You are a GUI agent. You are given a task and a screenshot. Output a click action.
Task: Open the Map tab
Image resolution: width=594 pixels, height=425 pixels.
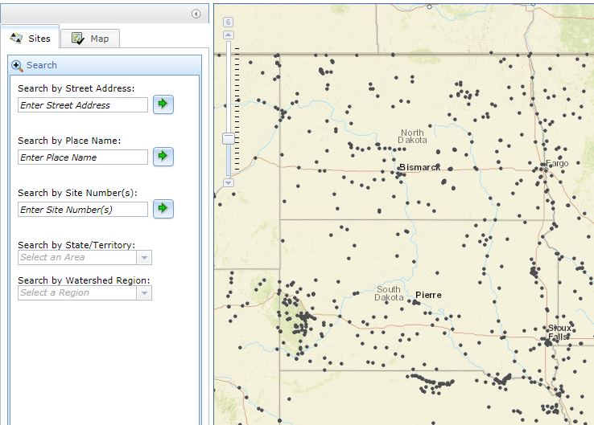[x=91, y=38]
